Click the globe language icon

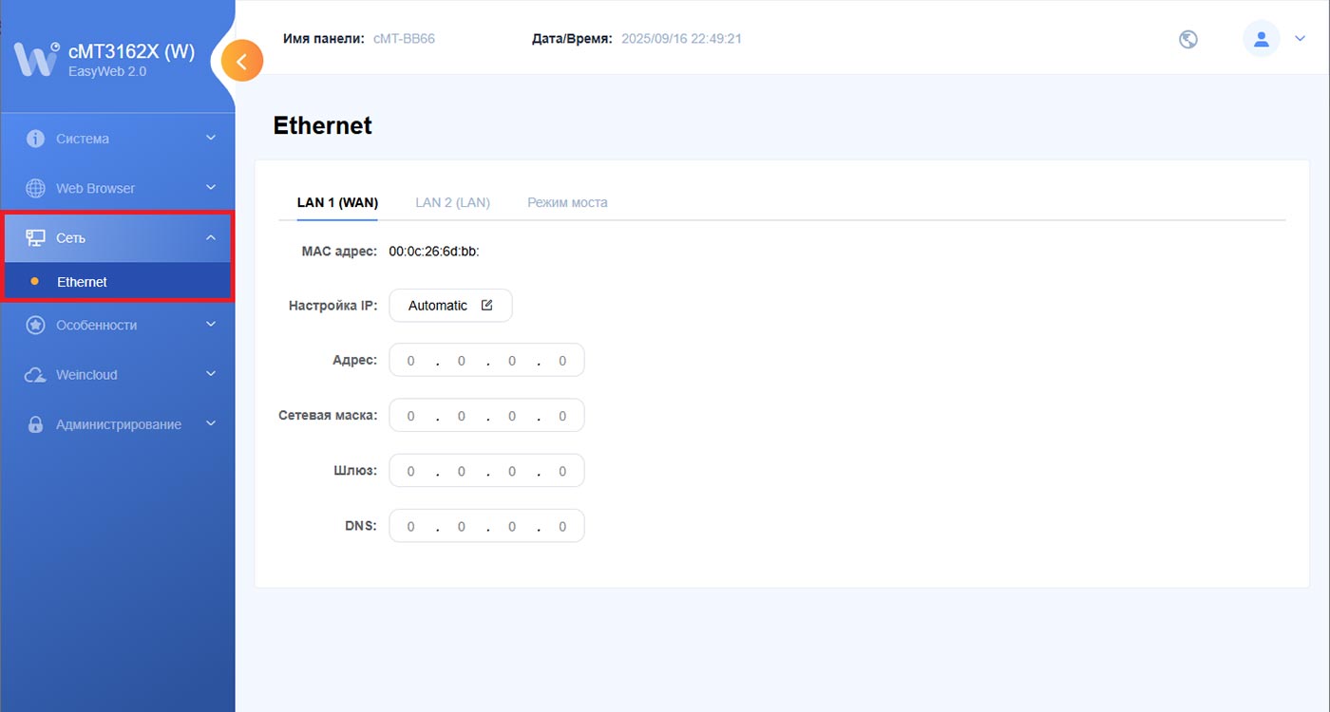pos(1187,40)
